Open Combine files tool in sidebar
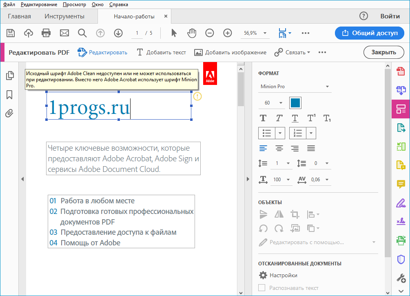Screen dimensions: 410x296 (401, 90)
